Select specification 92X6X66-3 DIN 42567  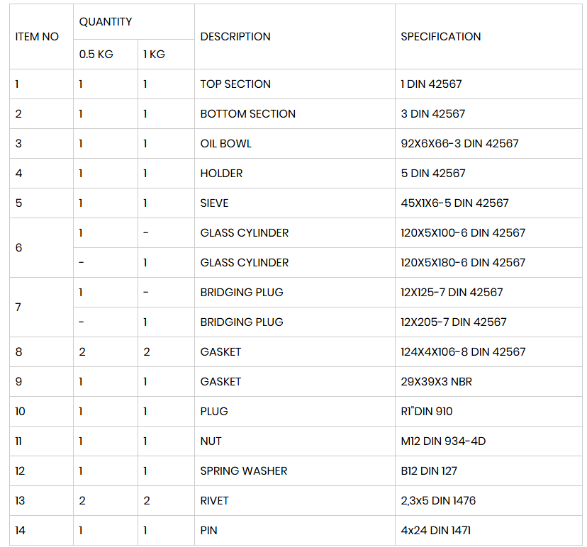pyautogui.click(x=459, y=144)
